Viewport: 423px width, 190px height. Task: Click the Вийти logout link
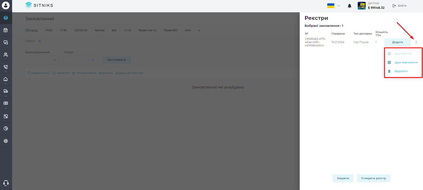coord(402,6)
